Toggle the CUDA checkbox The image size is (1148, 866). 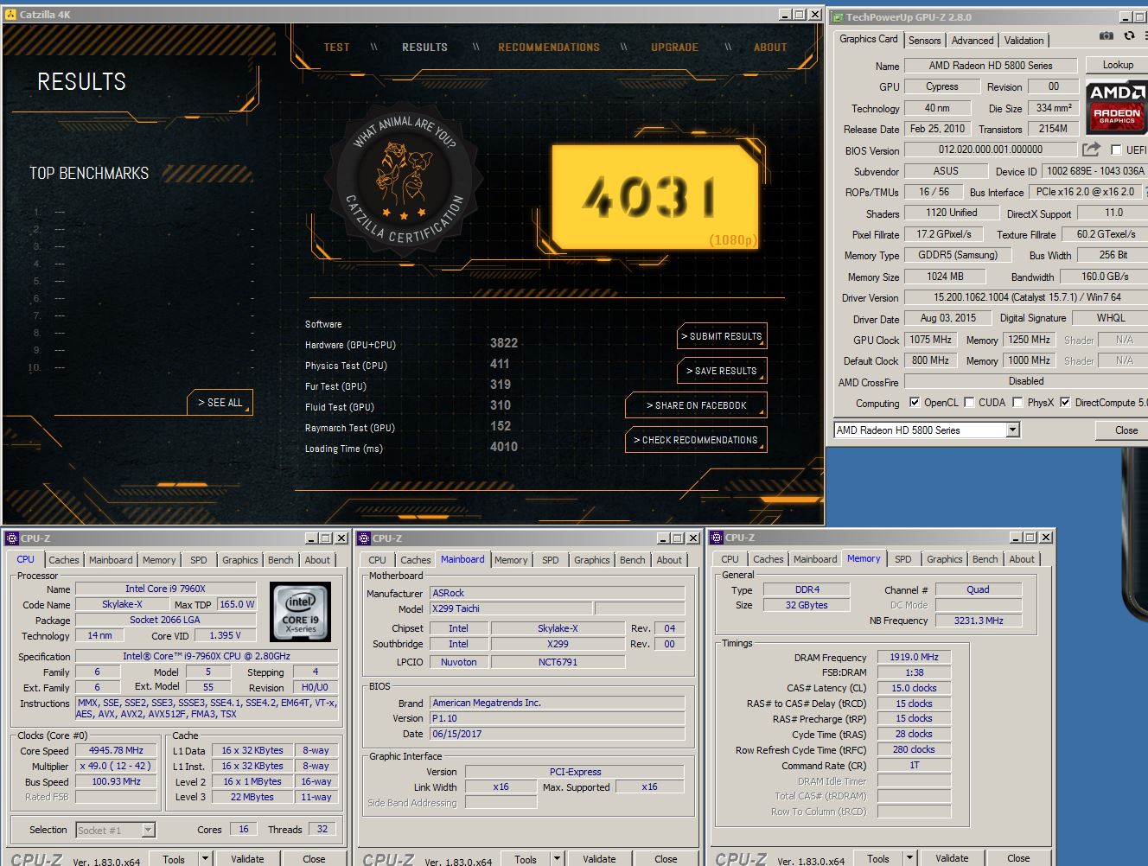(969, 402)
